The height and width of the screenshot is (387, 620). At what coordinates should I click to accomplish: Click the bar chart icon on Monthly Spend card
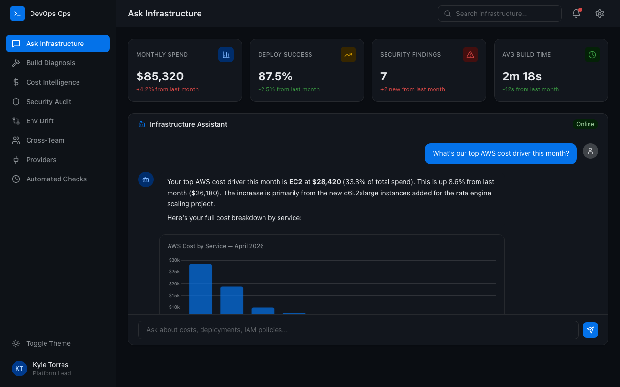coord(226,55)
